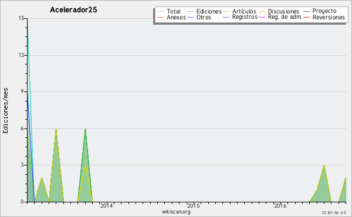Click the Ediciones legend label
Image resolution: width=352 pixels, height=217 pixels.
pos(209,11)
